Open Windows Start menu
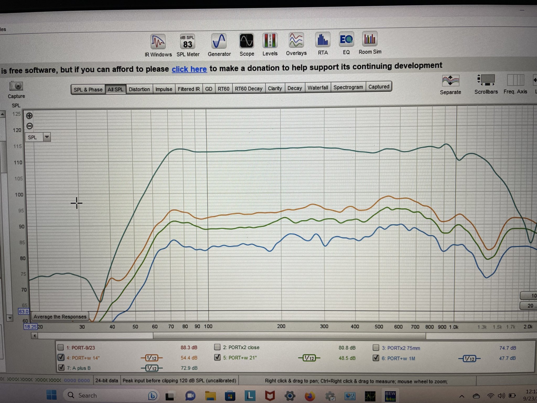 coord(51,395)
